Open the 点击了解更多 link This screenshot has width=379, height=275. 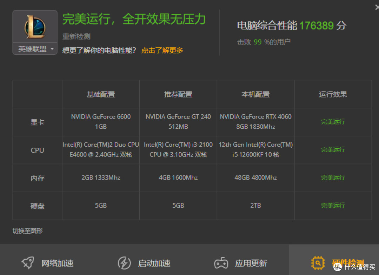click(x=162, y=50)
